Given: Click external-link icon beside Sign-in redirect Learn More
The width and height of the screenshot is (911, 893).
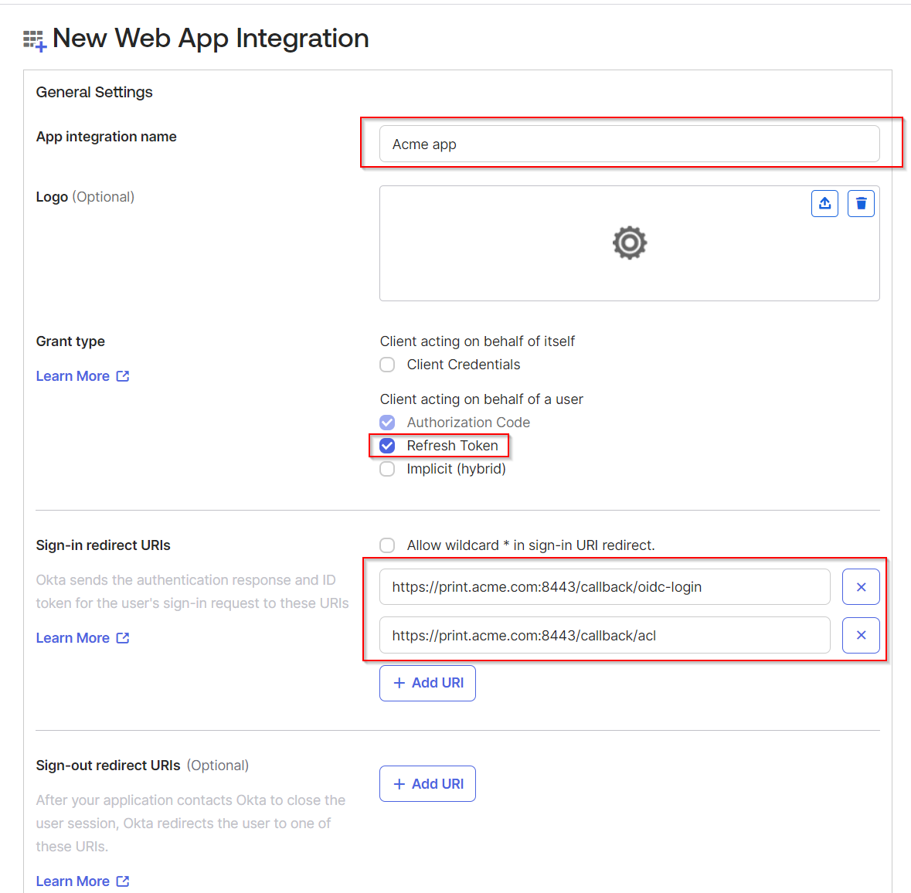Looking at the screenshot, I should click(123, 638).
